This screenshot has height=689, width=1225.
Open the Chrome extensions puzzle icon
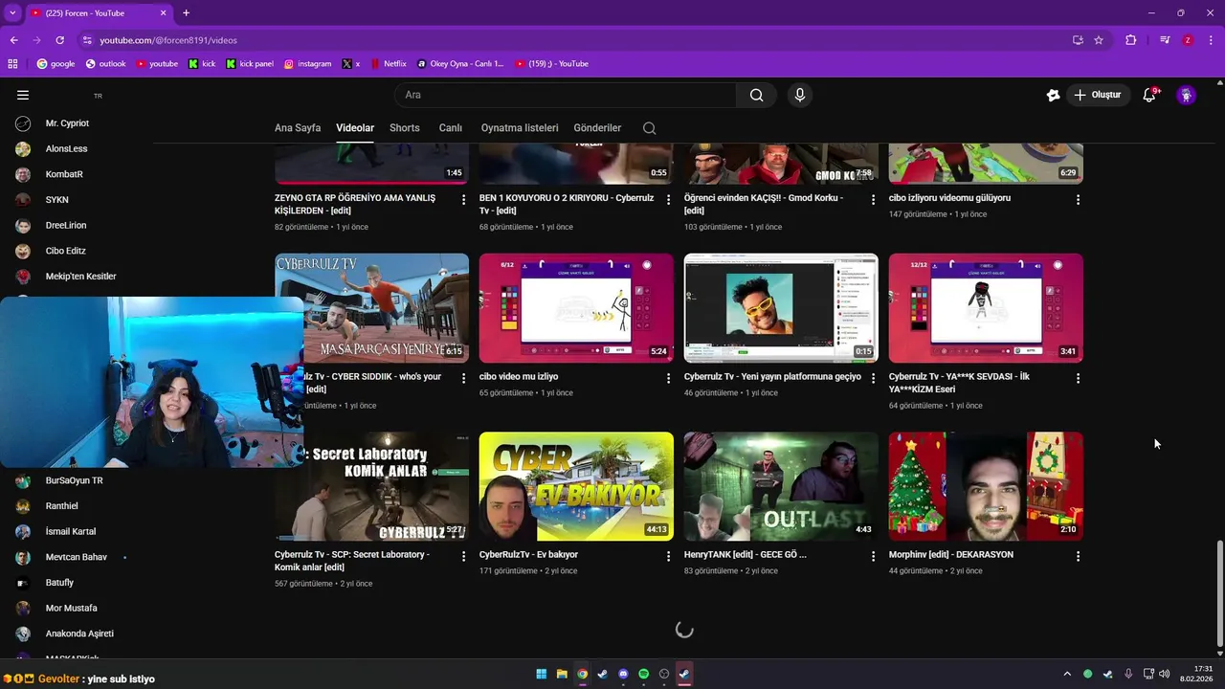tap(1131, 40)
